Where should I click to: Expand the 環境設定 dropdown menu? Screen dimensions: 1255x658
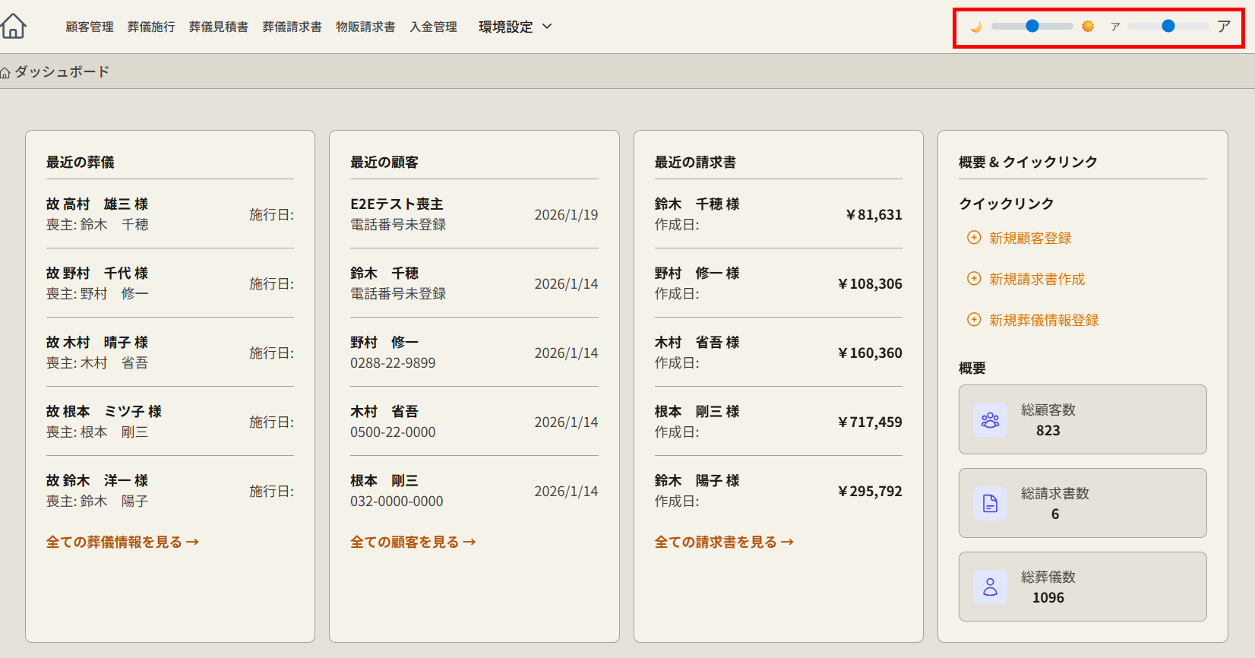[x=515, y=27]
